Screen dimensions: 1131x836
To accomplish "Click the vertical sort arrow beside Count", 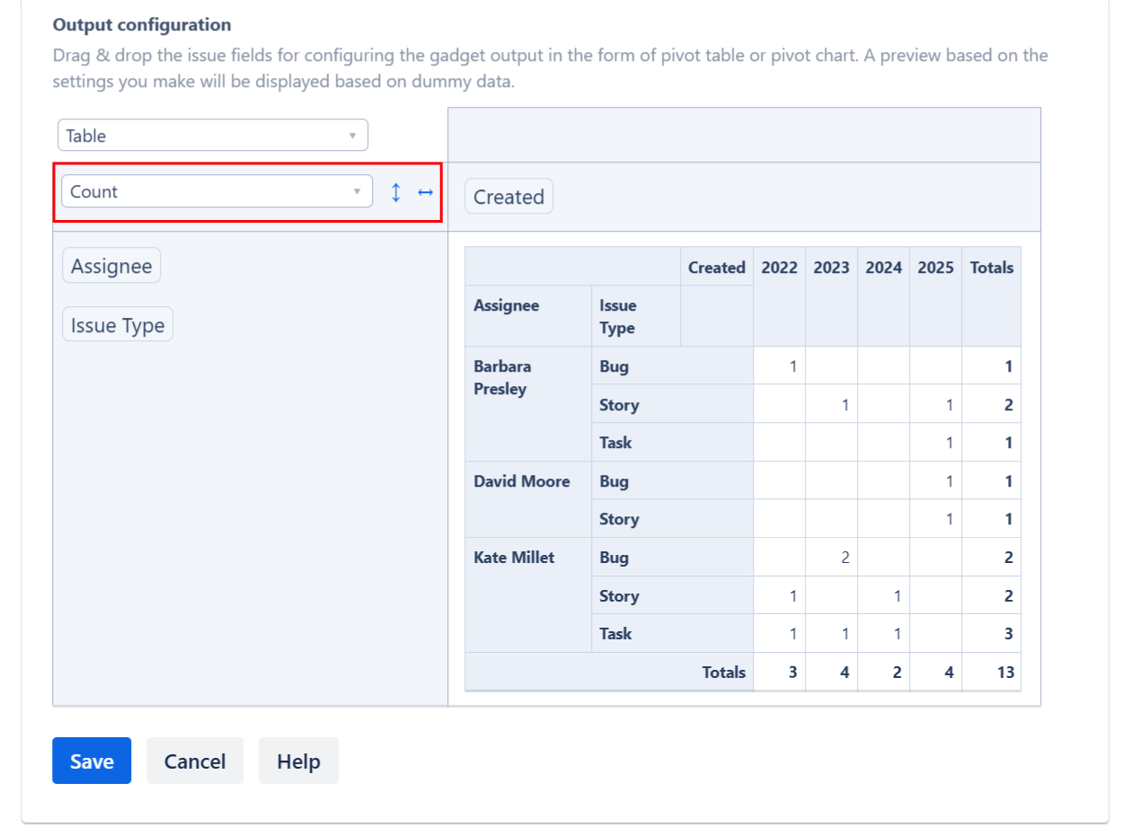I will point(395,192).
